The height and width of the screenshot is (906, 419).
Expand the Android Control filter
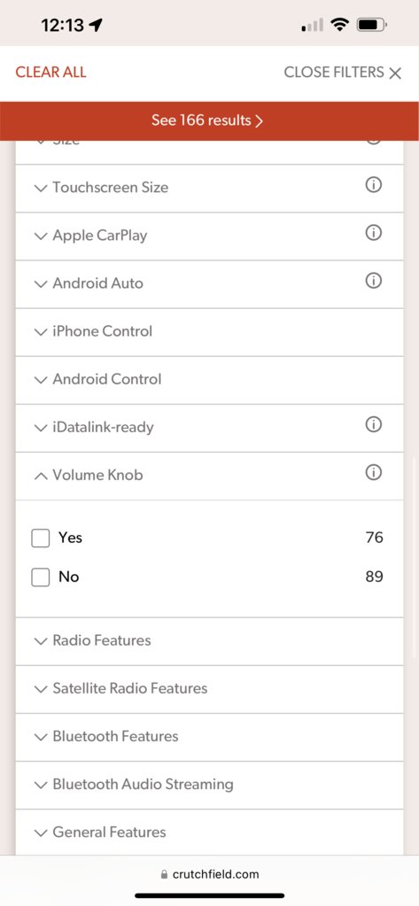point(209,380)
